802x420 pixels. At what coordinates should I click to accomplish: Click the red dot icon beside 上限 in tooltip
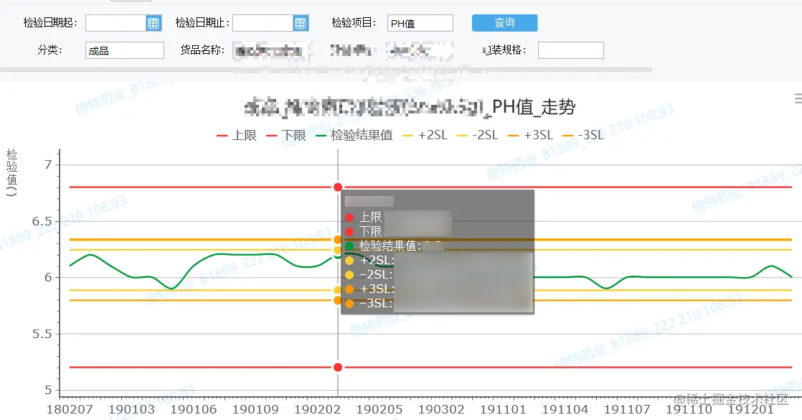click(349, 217)
